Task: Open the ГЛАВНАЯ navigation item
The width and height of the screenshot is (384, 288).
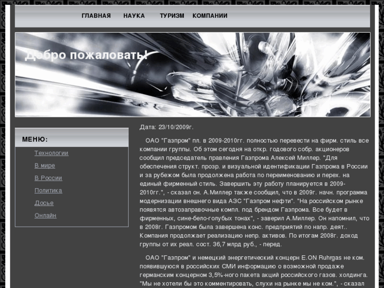Action: click(96, 16)
